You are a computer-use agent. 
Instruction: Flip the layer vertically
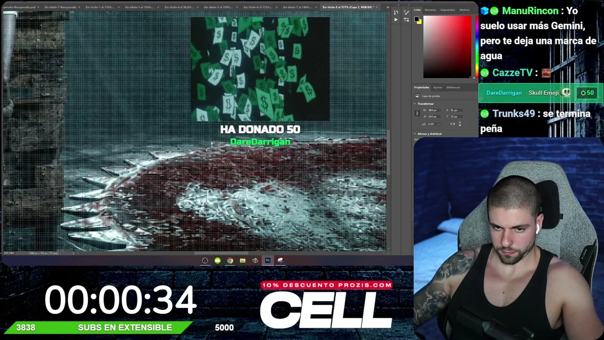click(460, 124)
